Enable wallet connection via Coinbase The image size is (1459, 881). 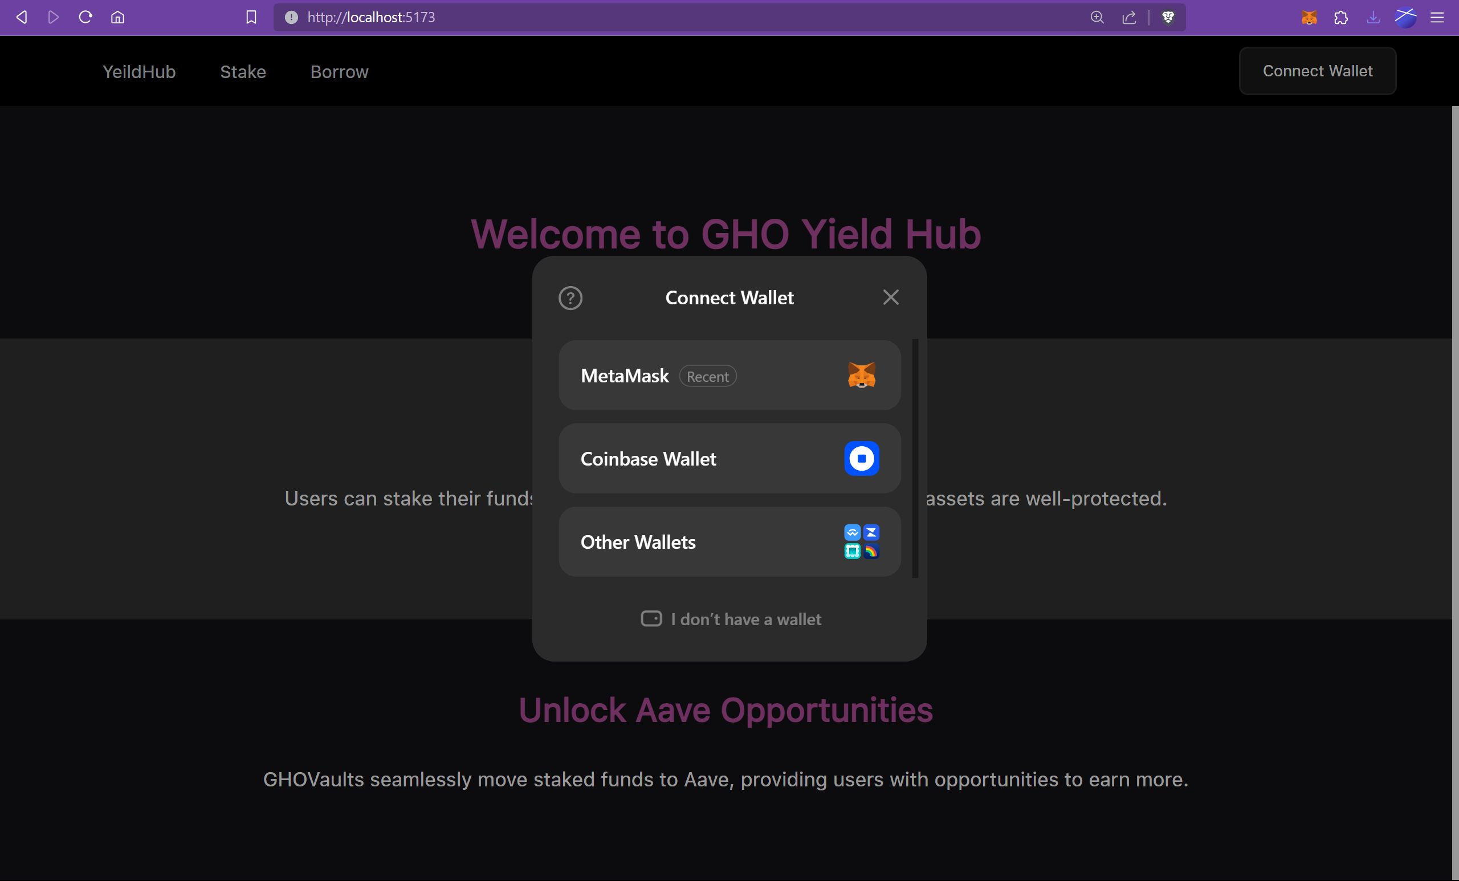729,459
